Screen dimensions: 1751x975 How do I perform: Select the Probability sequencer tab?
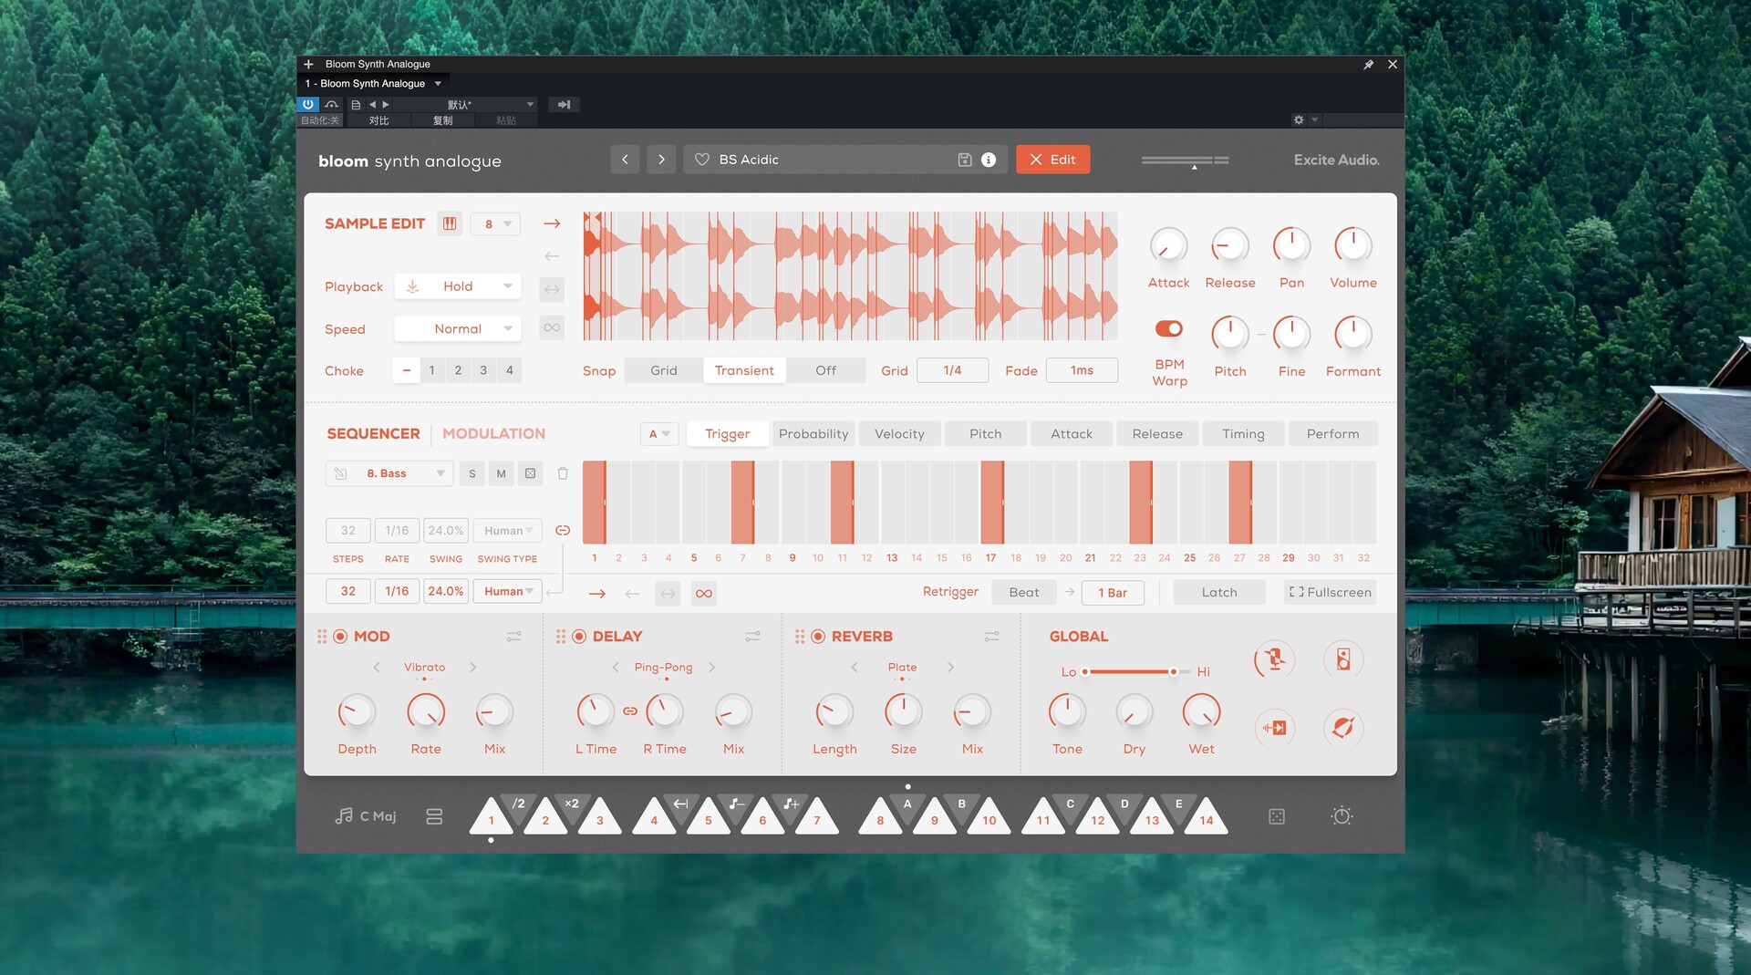pos(813,434)
